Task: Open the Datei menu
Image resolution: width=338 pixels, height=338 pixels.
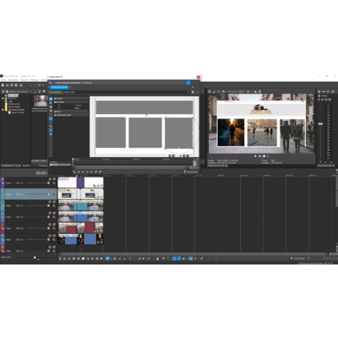Action: click(x=3, y=80)
